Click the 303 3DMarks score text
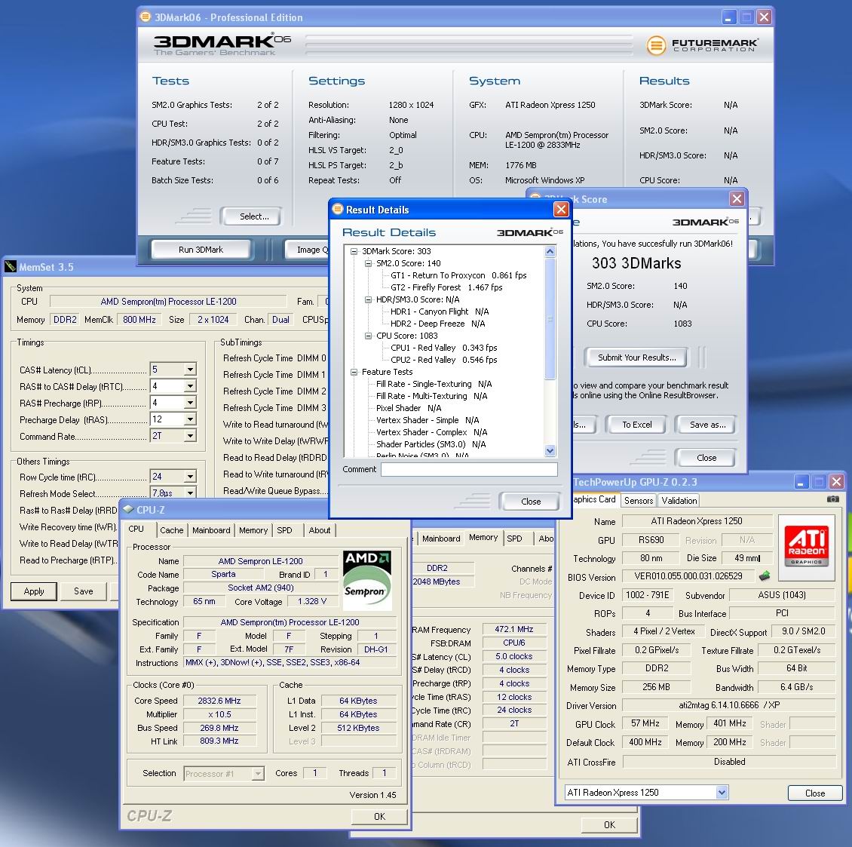The image size is (852, 847). 636,263
